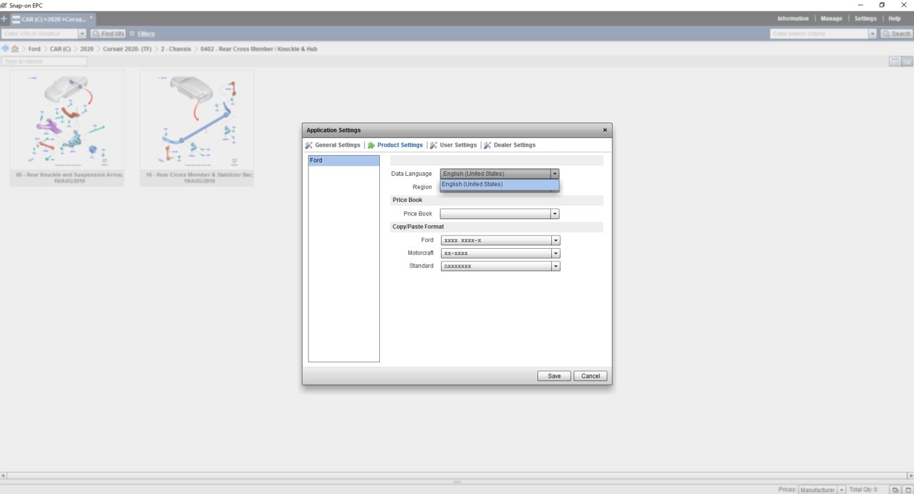Screen dimensions: 914x494
Task: Select Ford in the product list
Action: (344, 160)
